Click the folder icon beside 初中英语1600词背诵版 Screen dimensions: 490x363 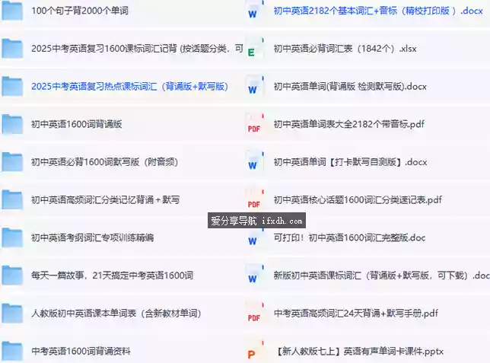click(x=12, y=123)
